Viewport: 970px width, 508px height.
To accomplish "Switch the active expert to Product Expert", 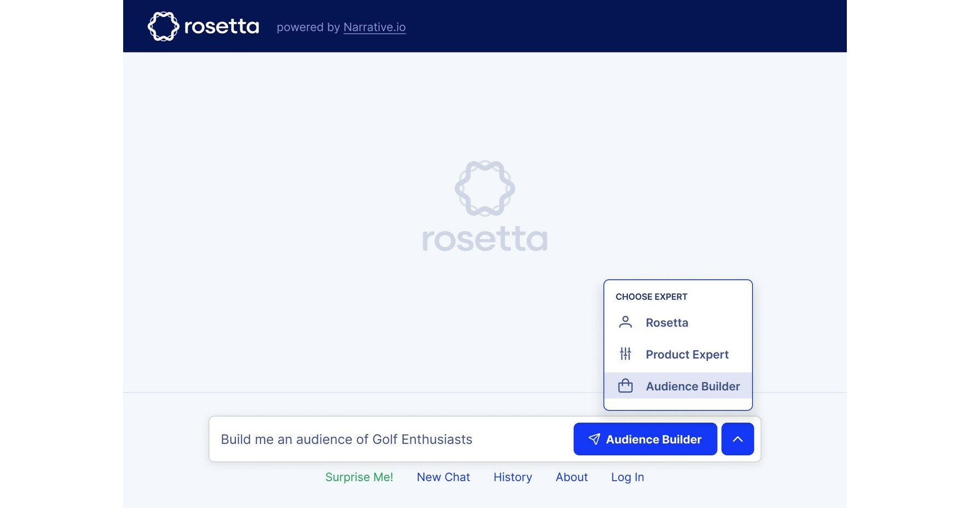I will 687,354.
